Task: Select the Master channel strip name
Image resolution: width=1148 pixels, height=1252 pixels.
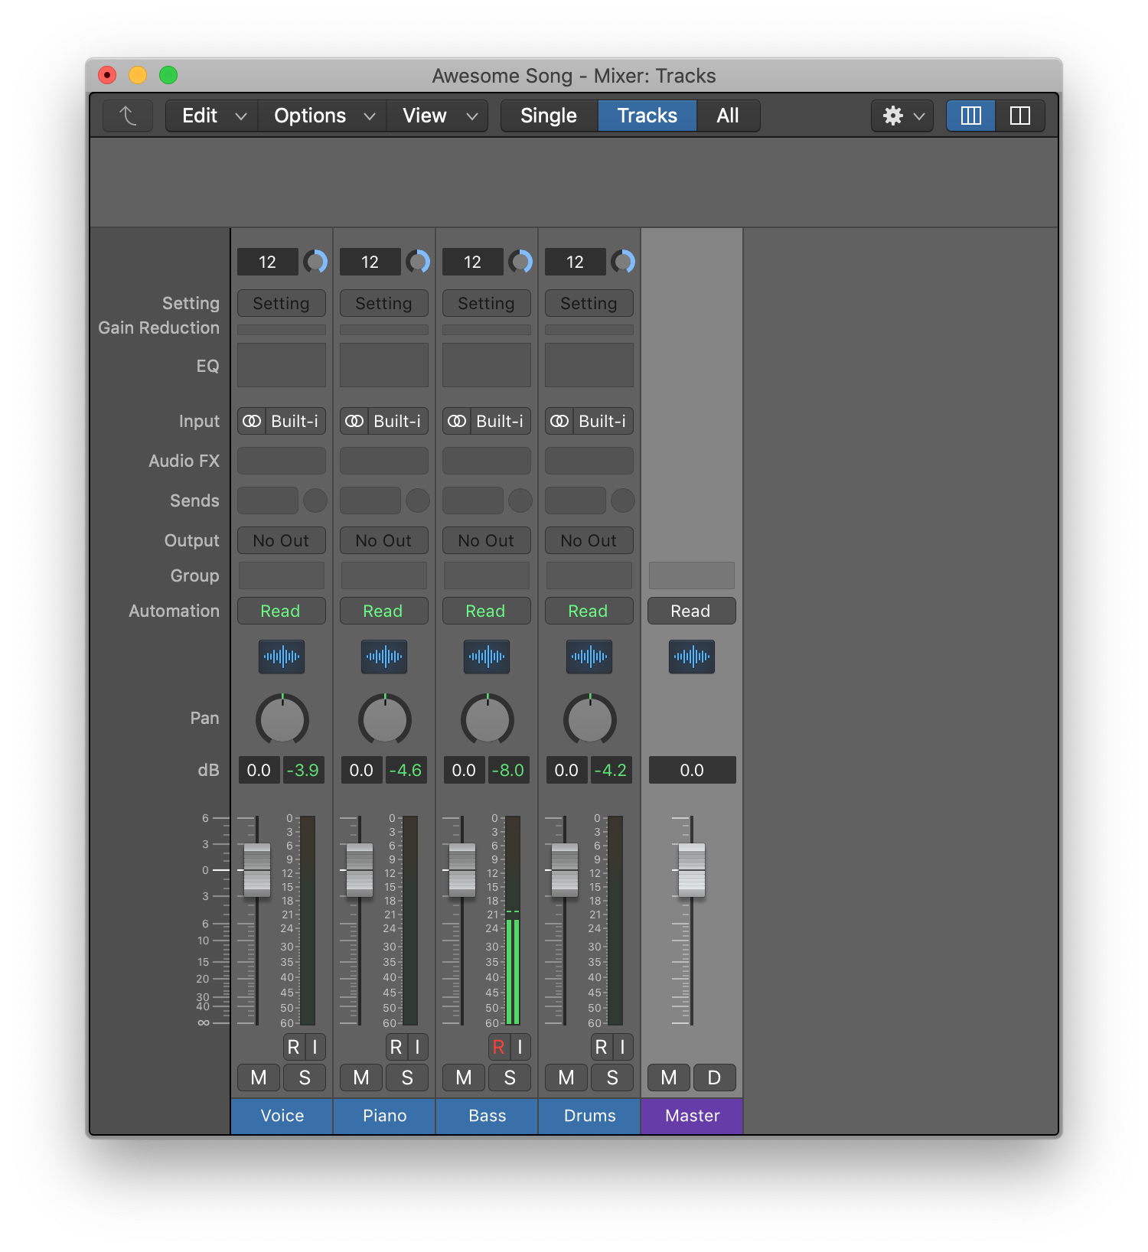Action: 692,1116
